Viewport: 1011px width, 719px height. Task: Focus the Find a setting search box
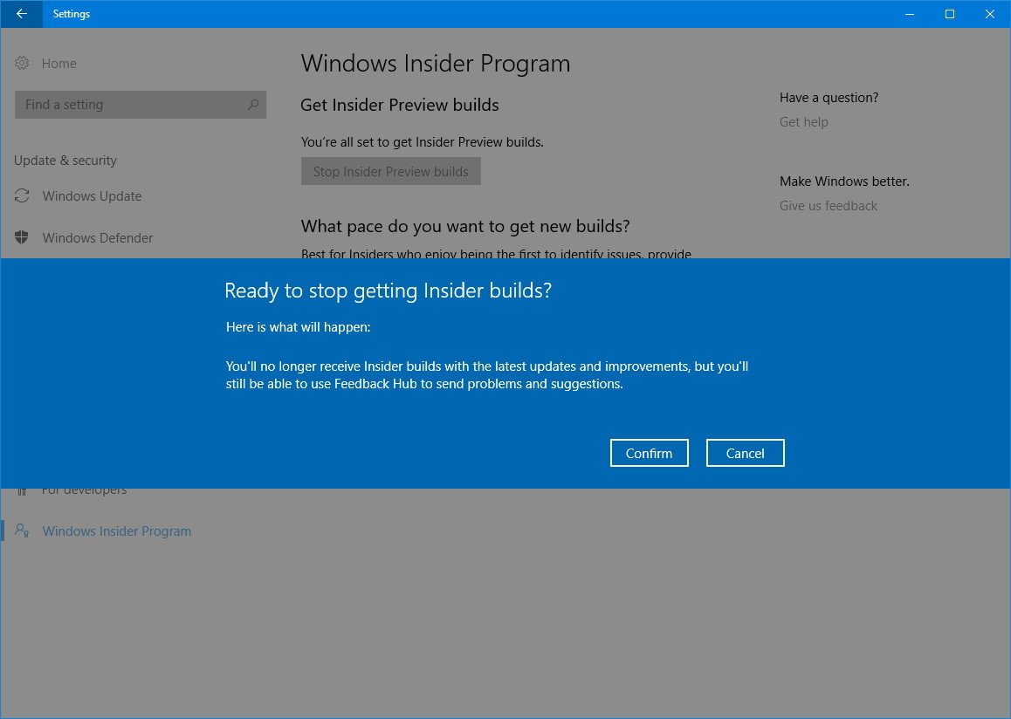pyautogui.click(x=140, y=105)
